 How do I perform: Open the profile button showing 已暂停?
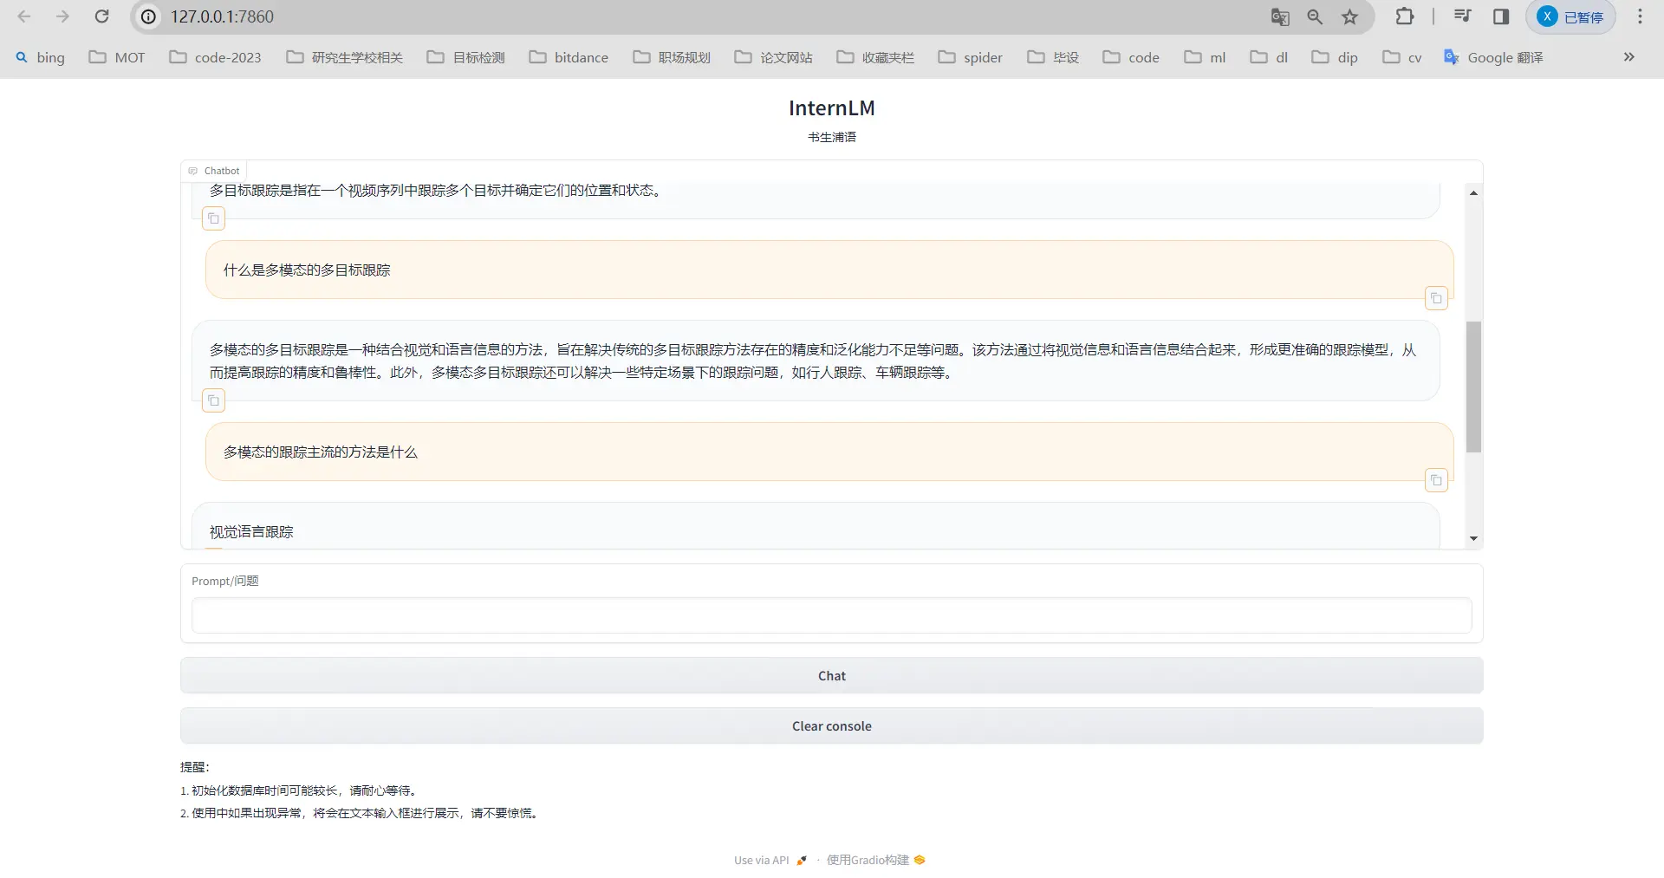pyautogui.click(x=1570, y=16)
